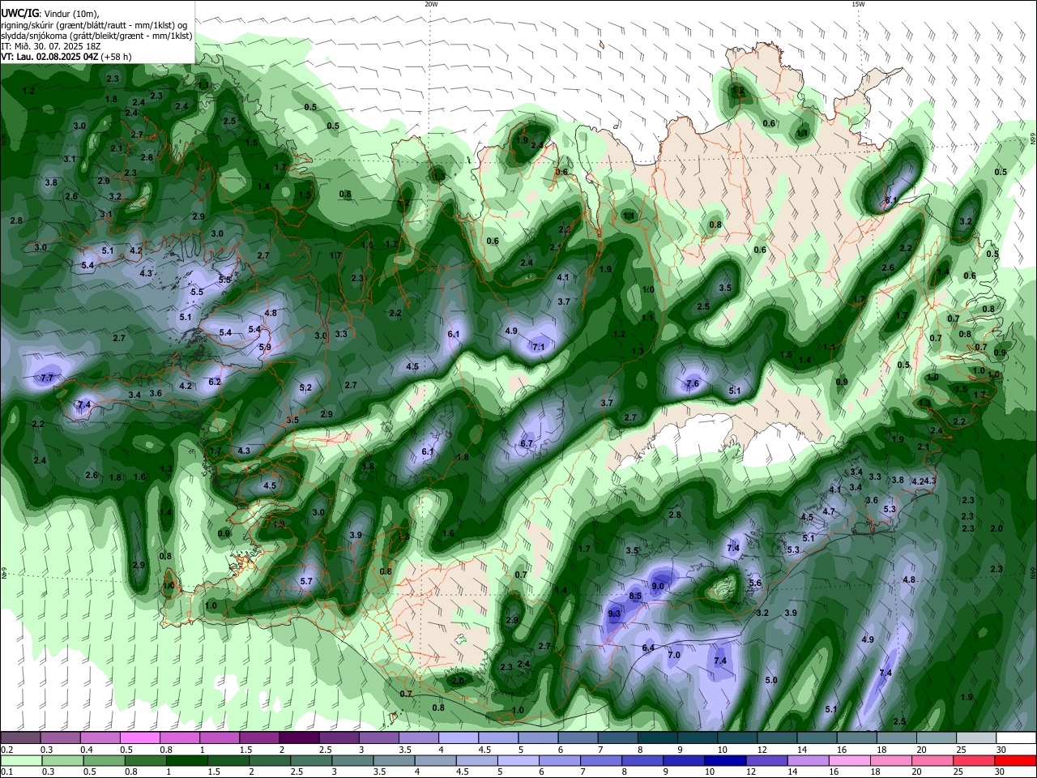Image resolution: width=1037 pixels, height=778 pixels.
Task: Click the 0.1 label in the bottom legend row
Action: (x=6, y=772)
